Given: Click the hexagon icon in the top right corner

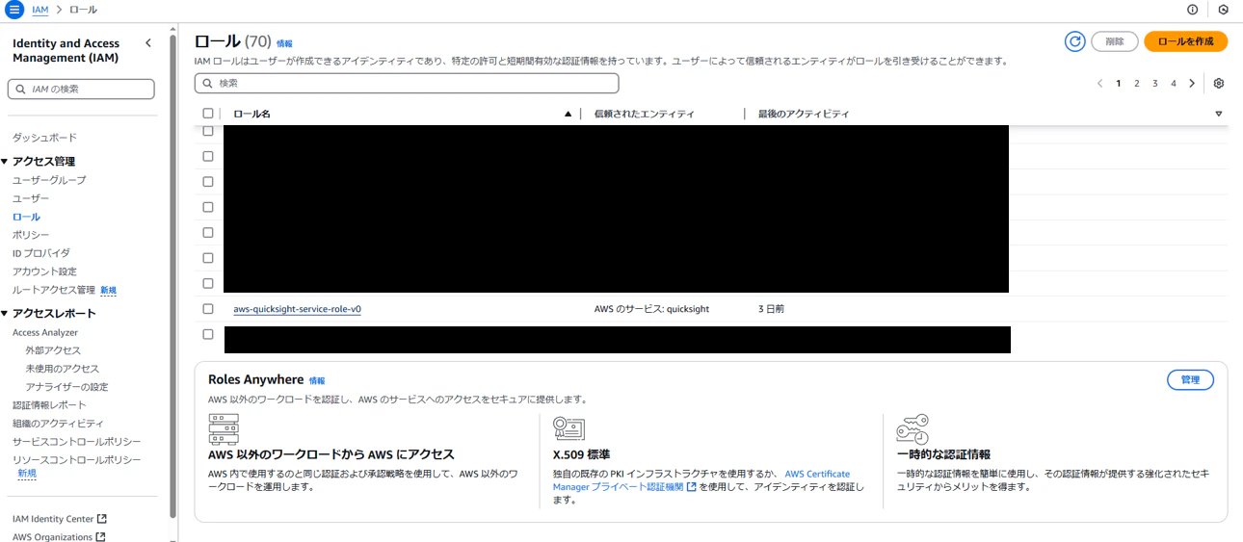Looking at the screenshot, I should [1223, 10].
